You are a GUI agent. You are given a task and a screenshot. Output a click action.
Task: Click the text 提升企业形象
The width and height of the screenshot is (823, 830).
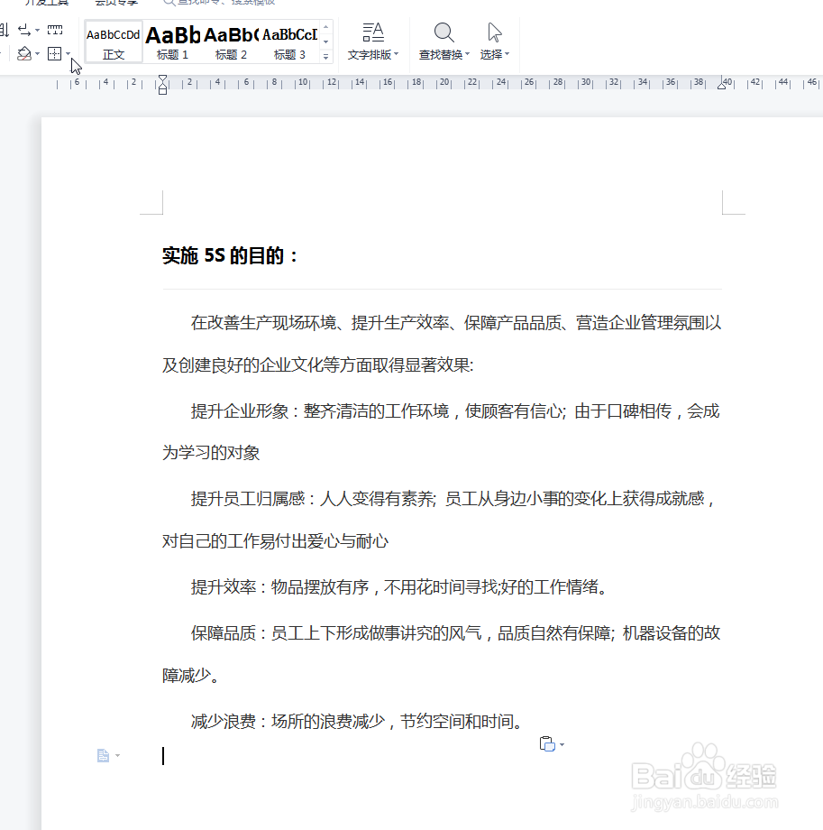point(240,411)
